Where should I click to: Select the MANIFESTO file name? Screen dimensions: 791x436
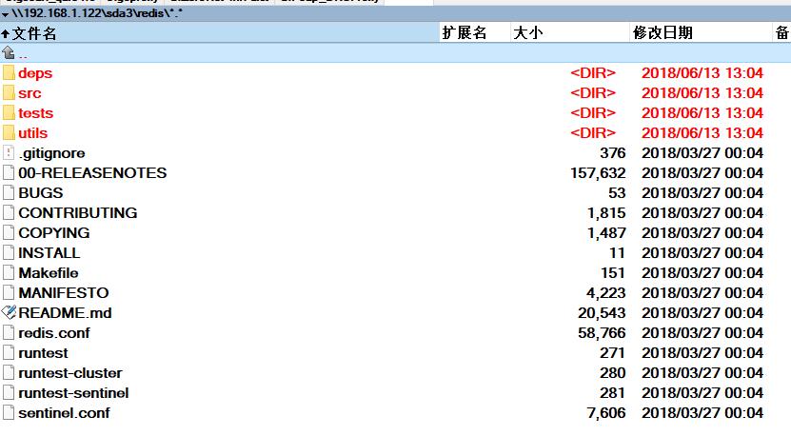64,292
